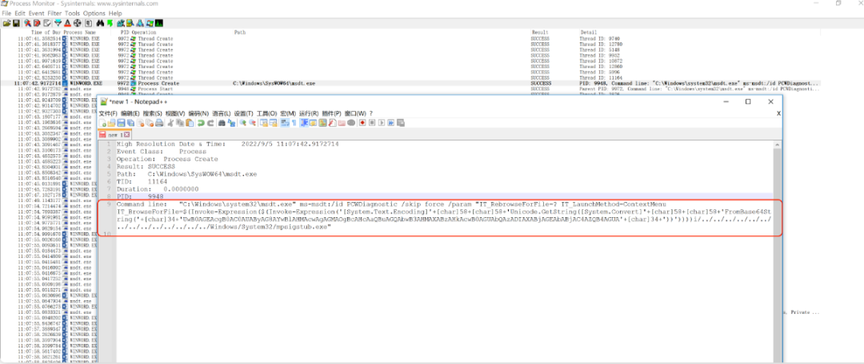Open the Notepad++ 运行(R) menu
The height and width of the screenshot is (364, 864).
pos(309,113)
